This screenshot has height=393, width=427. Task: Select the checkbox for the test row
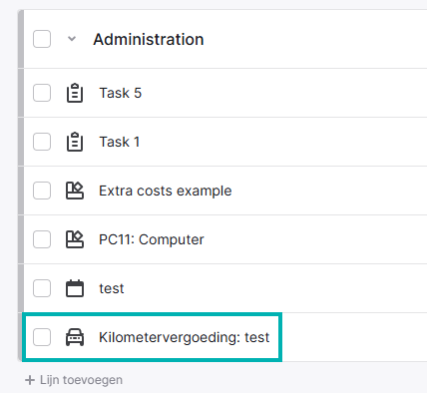tap(42, 288)
